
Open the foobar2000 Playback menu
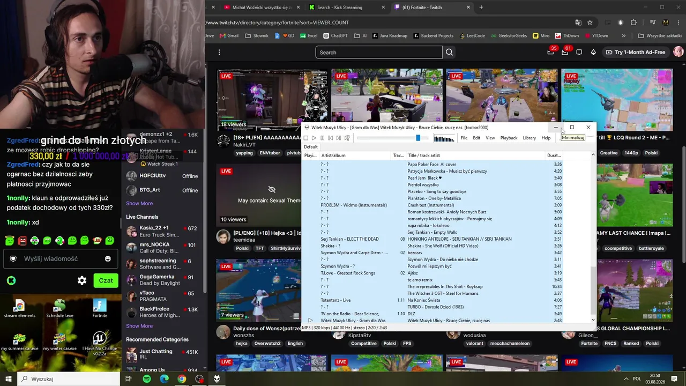tap(509, 138)
